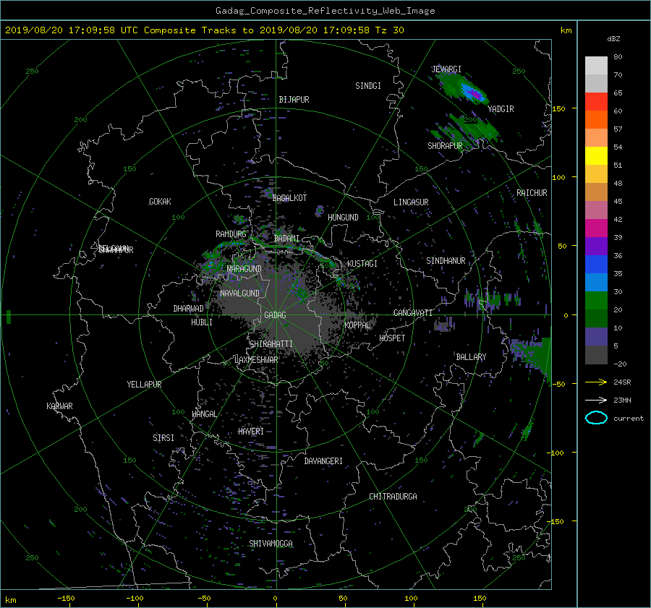Click the 23MN white arrow legend icon
Screen dimensions: 651x608
coord(596,400)
